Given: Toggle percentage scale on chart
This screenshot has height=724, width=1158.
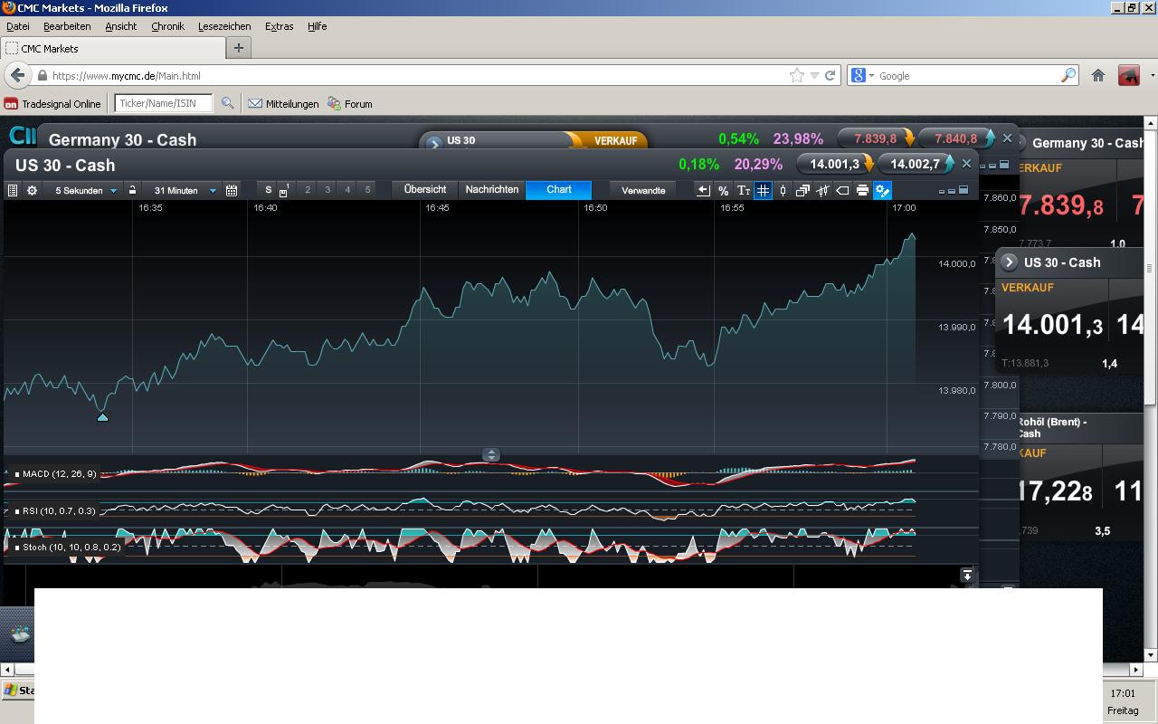Looking at the screenshot, I should pos(723,190).
